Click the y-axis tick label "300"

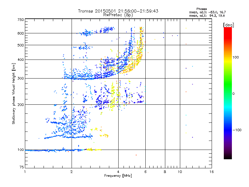coord(21,79)
